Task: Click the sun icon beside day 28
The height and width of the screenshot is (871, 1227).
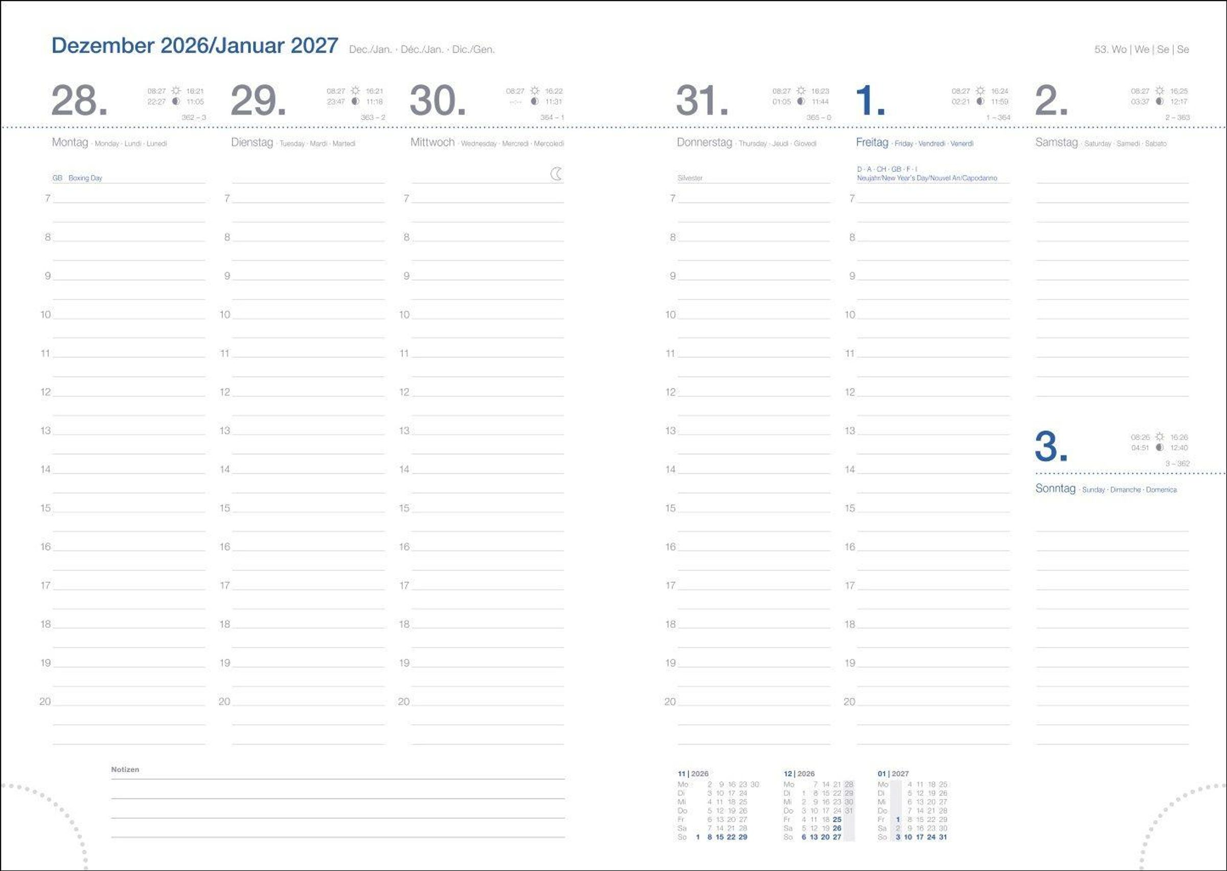Action: click(176, 90)
